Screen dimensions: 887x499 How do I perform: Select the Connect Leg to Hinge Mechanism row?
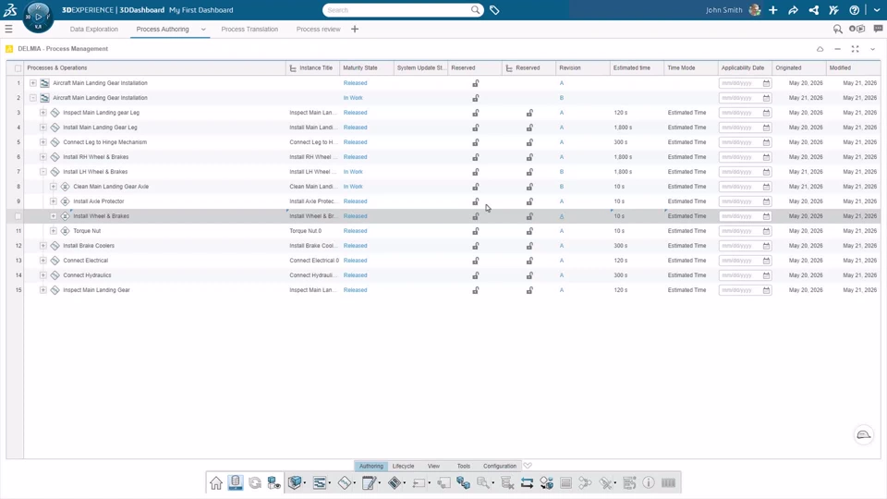(x=443, y=142)
